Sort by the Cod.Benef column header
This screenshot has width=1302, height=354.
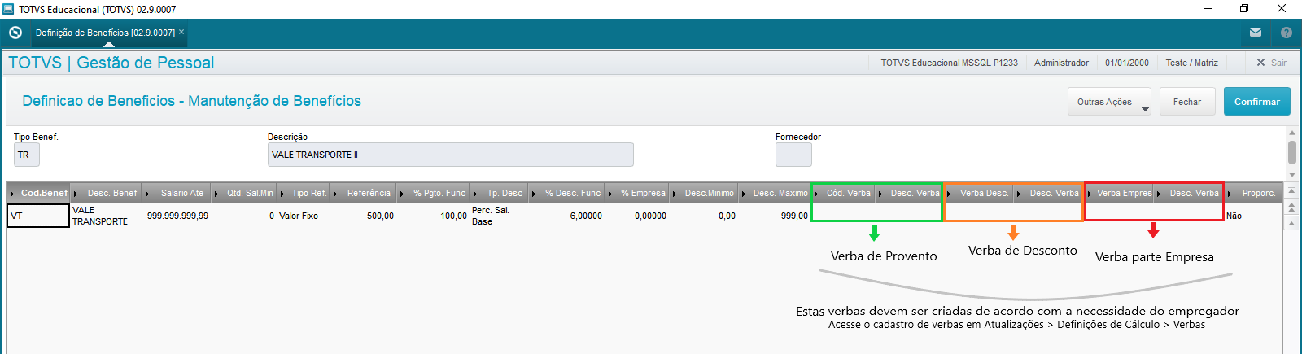point(38,193)
